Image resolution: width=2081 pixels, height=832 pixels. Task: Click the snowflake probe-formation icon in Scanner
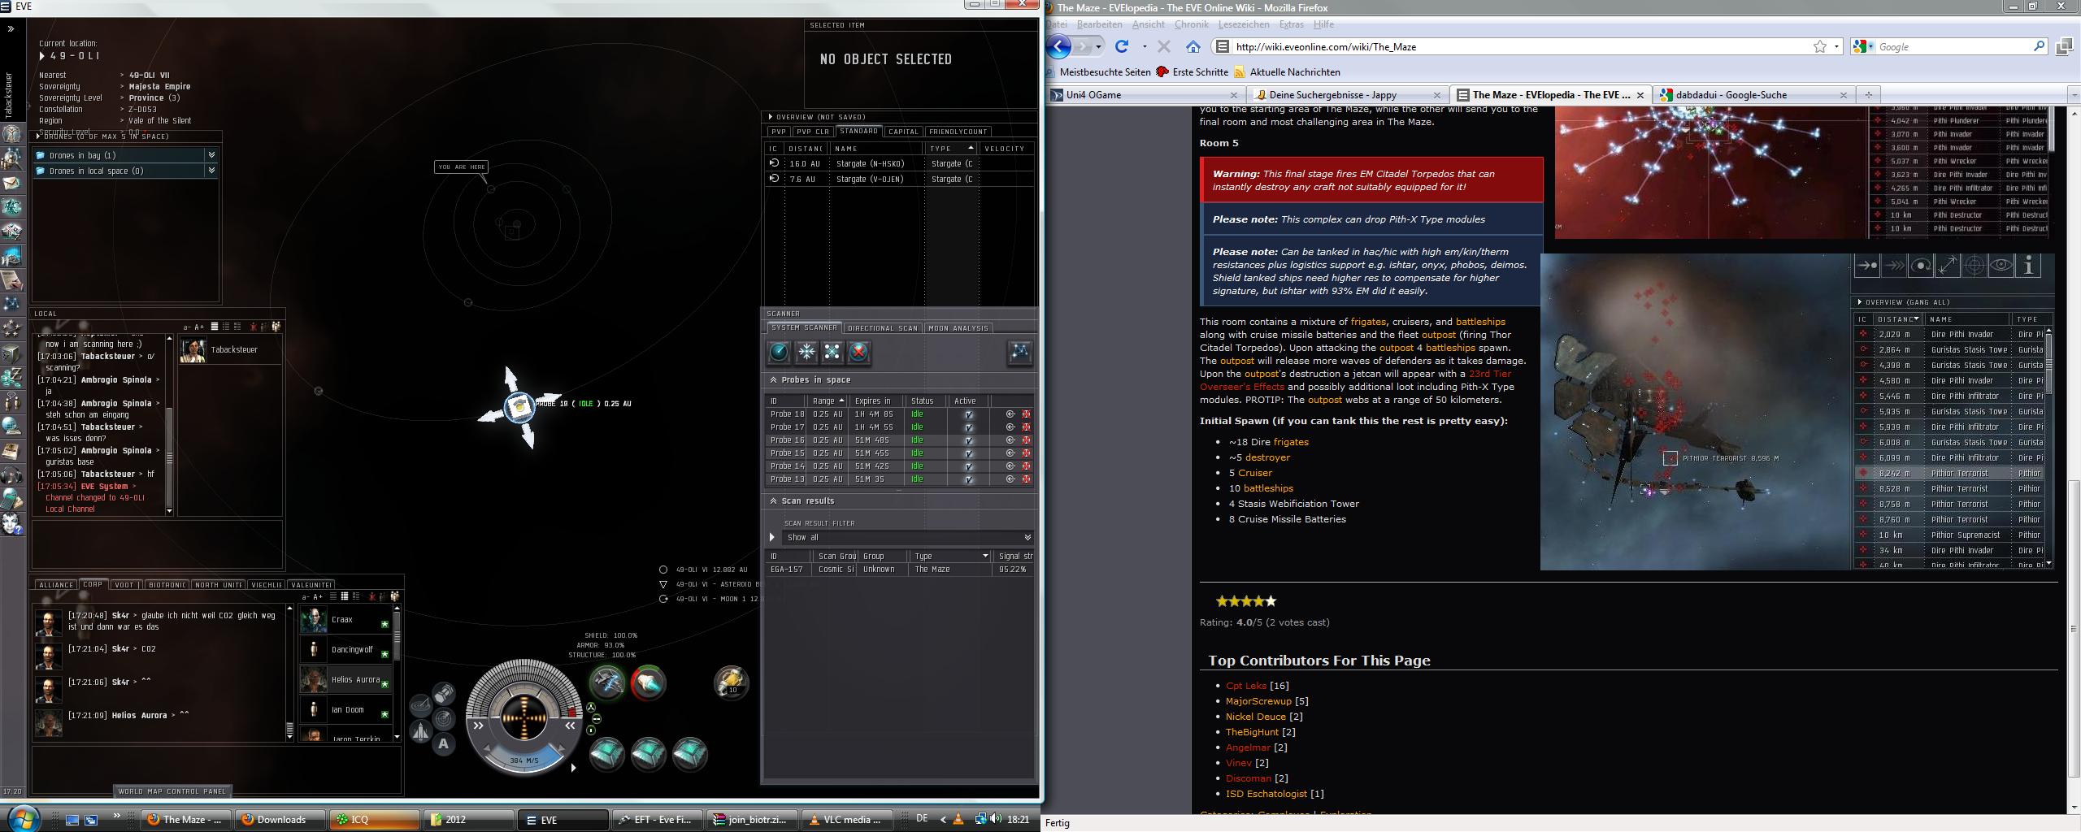tap(806, 352)
